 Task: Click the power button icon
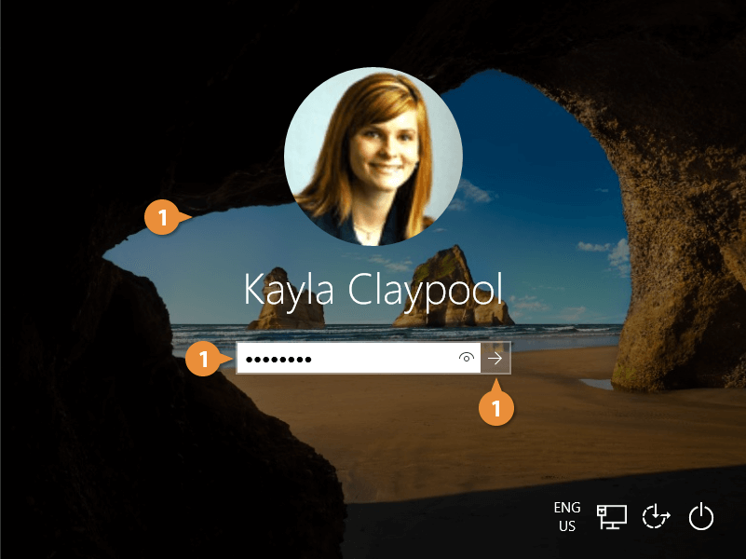click(x=700, y=516)
